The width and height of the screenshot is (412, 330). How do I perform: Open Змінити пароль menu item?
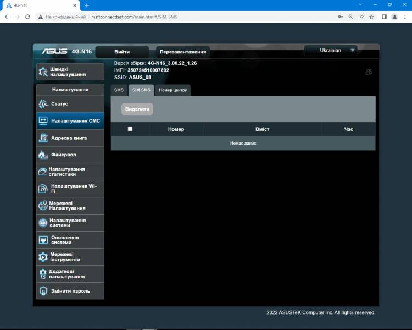click(70, 291)
